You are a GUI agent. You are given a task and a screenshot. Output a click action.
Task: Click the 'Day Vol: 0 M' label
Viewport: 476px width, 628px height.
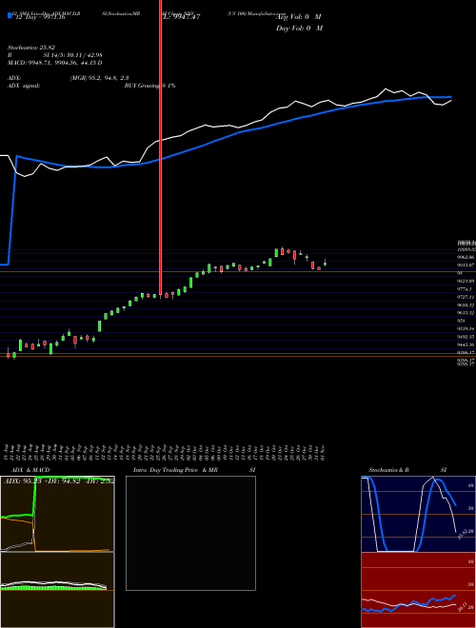[299, 29]
